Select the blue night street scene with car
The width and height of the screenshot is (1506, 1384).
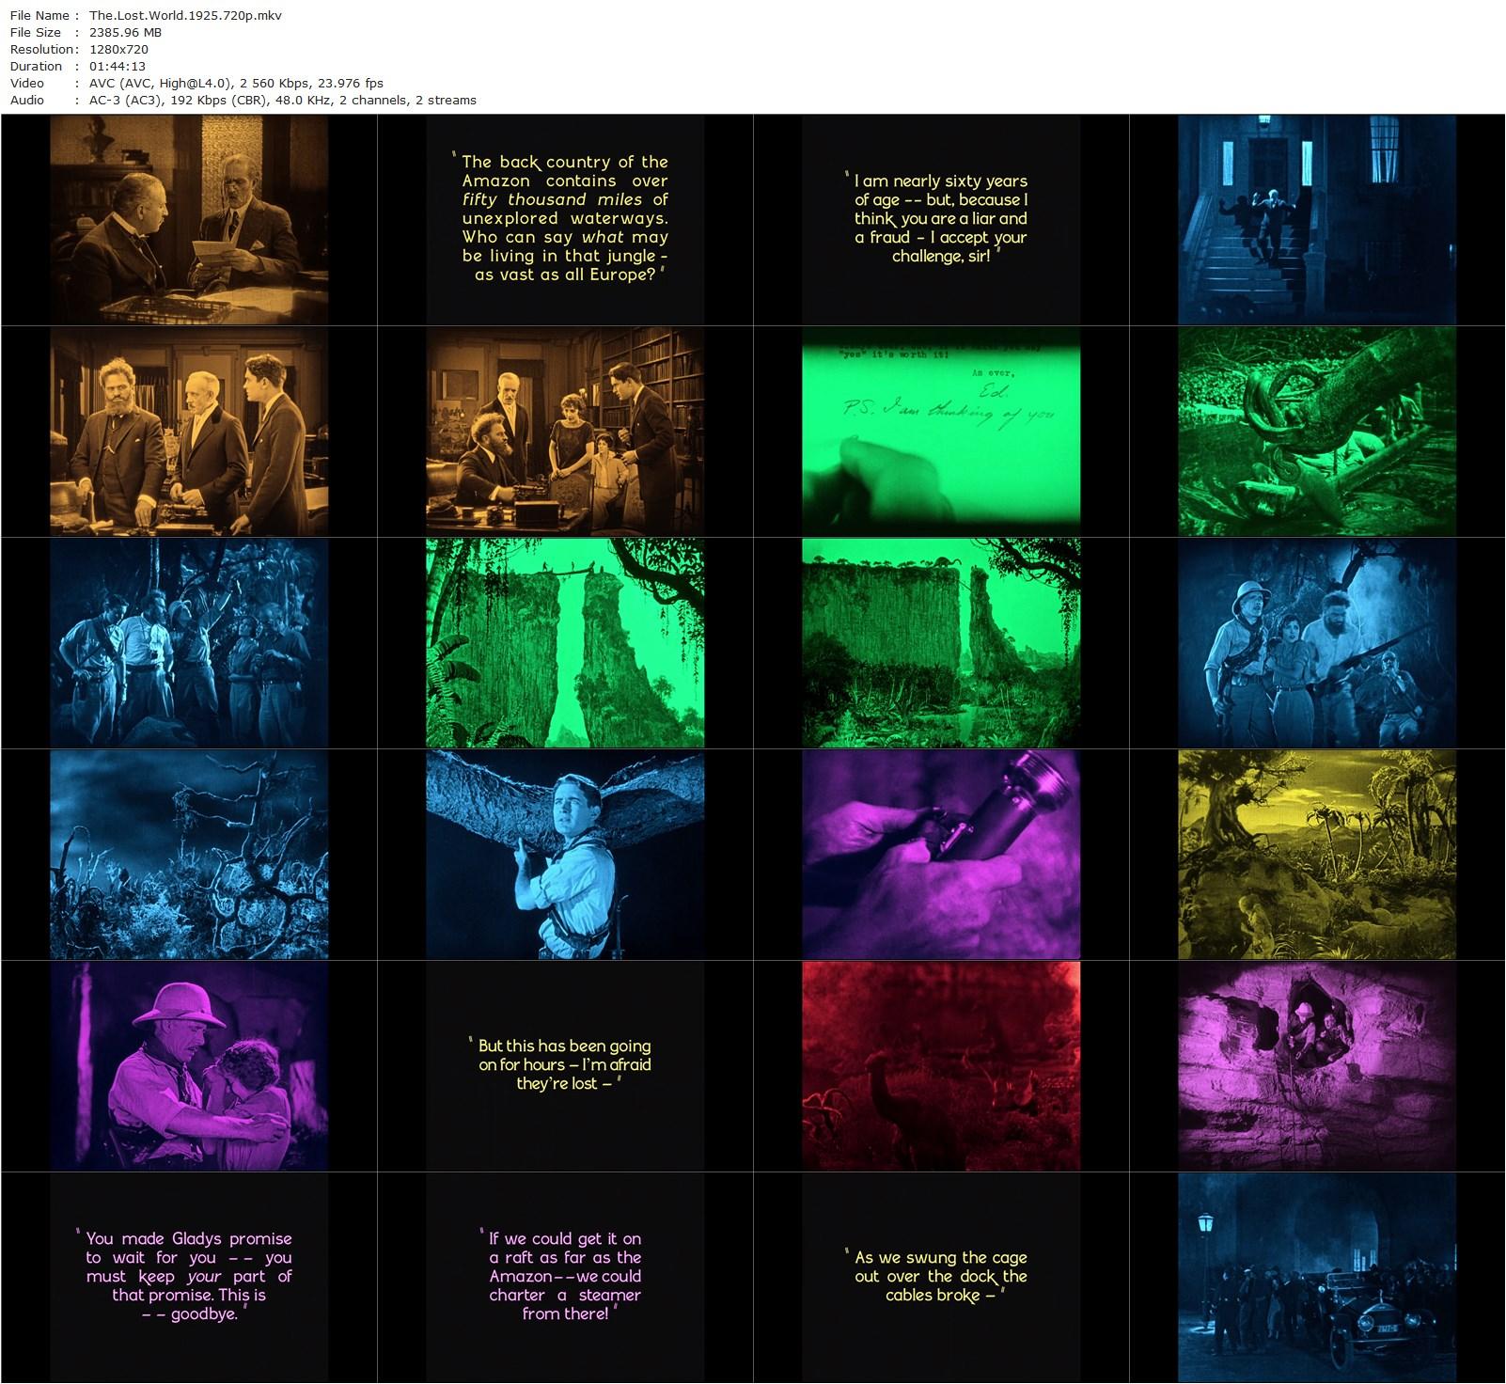[x=1317, y=1277]
